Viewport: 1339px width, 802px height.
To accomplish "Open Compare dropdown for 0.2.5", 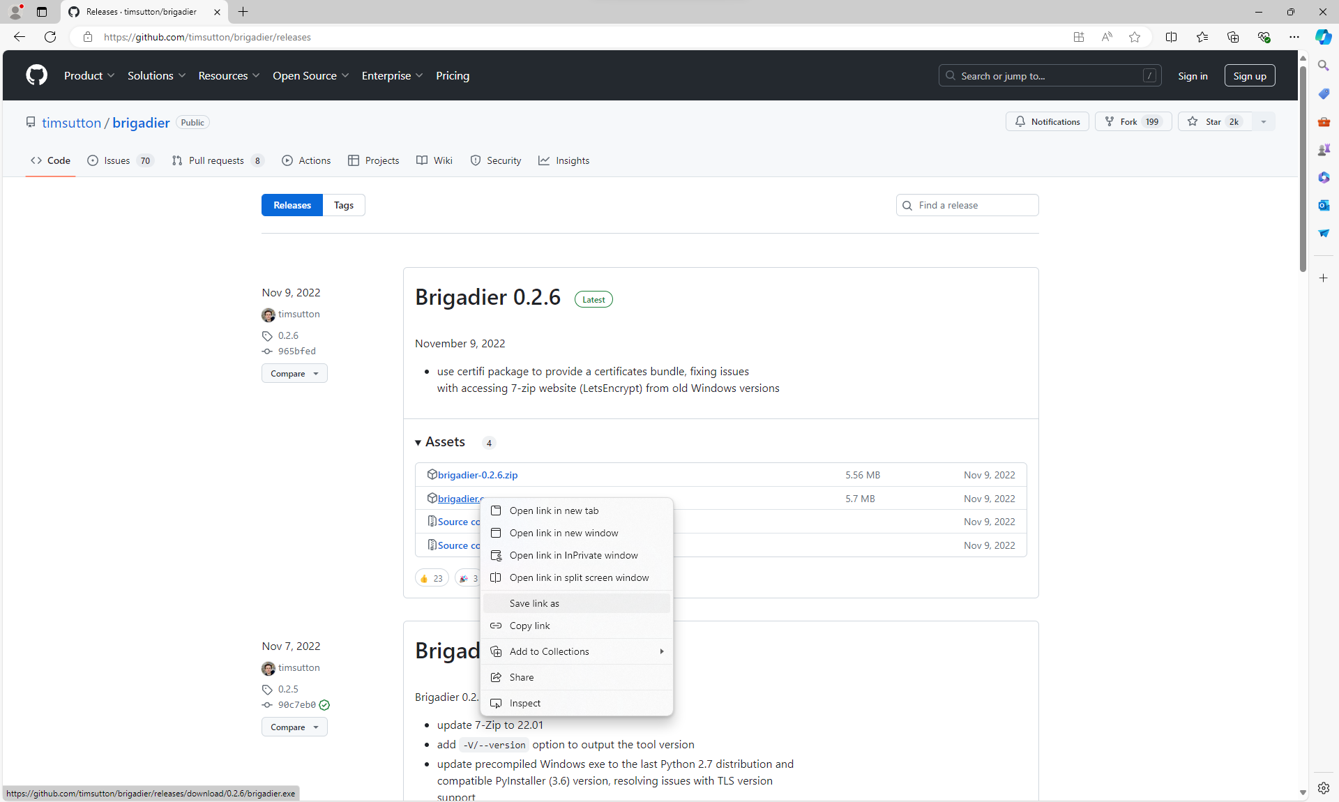I will (x=294, y=727).
